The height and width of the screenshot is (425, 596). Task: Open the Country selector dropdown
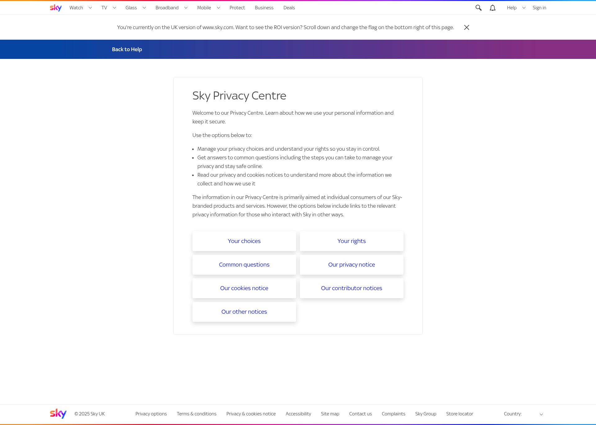[524, 414]
